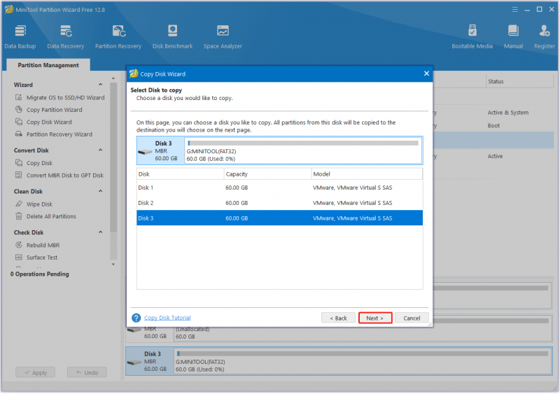Click Copy Partition Wizard icon
Image resolution: width=560 pixels, height=394 pixels.
coord(19,109)
